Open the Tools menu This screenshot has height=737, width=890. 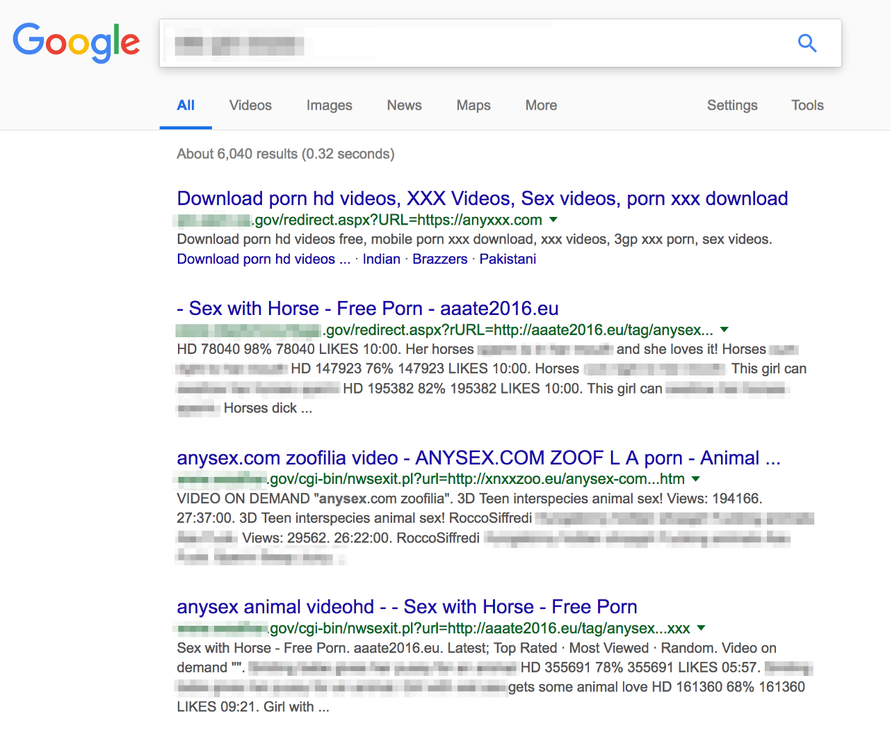coord(807,106)
